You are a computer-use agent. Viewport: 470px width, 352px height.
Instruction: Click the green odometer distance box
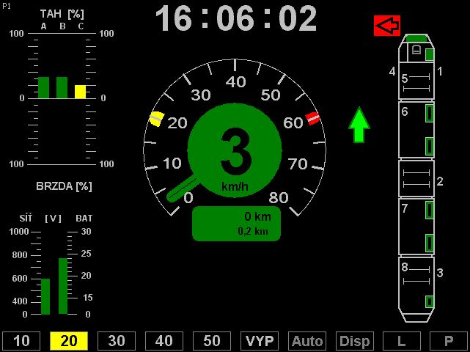click(236, 224)
